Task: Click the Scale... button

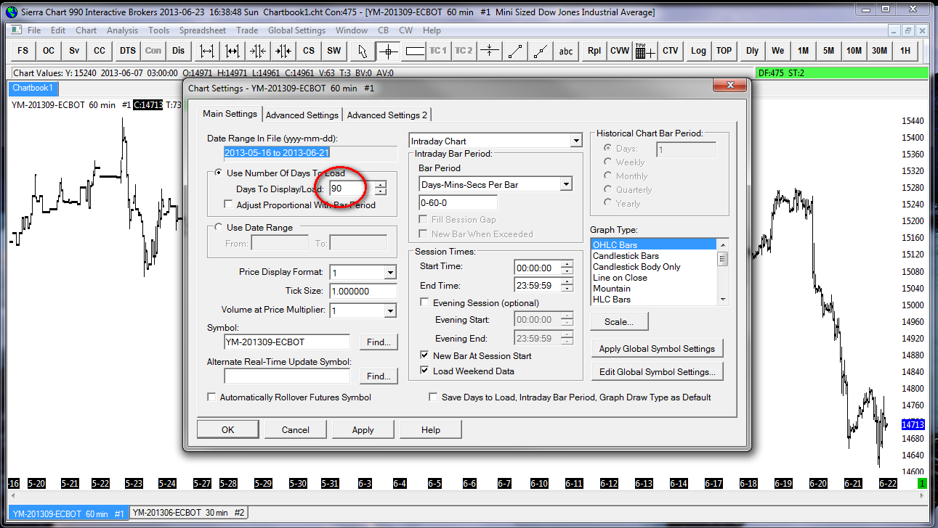Action: click(x=619, y=321)
